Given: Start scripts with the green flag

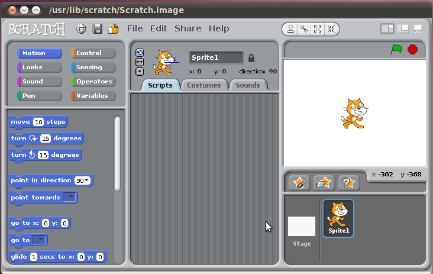Looking at the screenshot, I should tap(396, 50).
